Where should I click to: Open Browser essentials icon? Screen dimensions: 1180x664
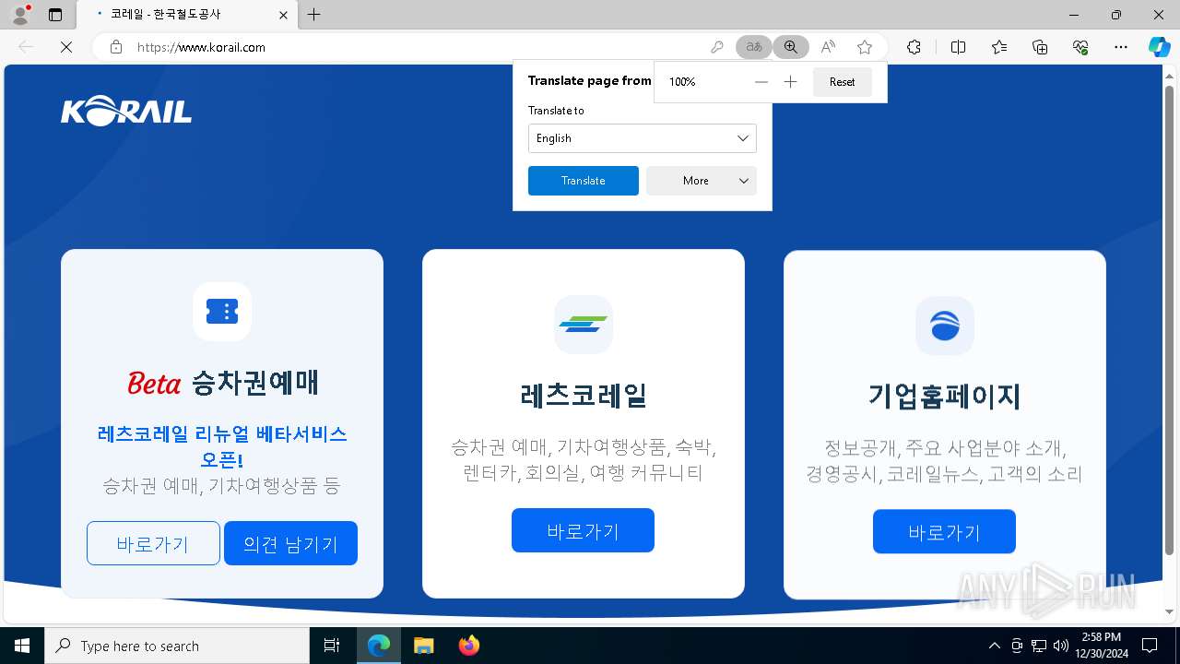tap(1080, 47)
